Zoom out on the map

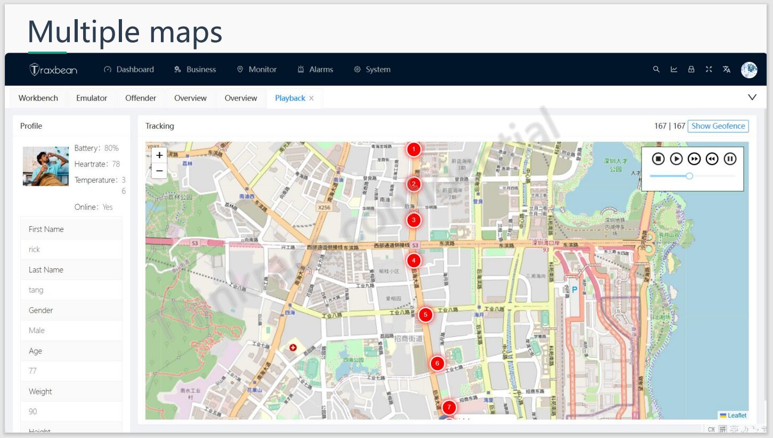coord(159,171)
